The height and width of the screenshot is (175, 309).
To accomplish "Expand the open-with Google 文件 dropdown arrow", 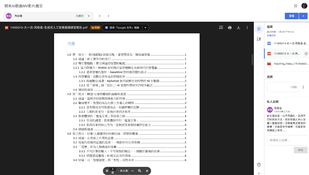I will (x=145, y=28).
